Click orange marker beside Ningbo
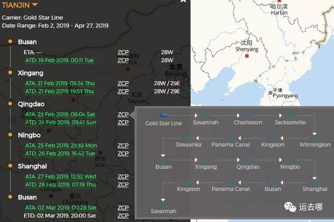This screenshot has height=222, width=334. [10, 135]
